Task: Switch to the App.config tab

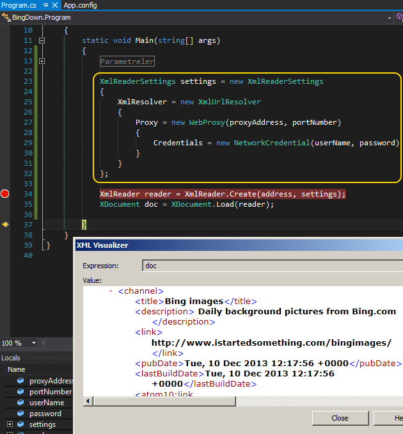Action: pyautogui.click(x=80, y=5)
